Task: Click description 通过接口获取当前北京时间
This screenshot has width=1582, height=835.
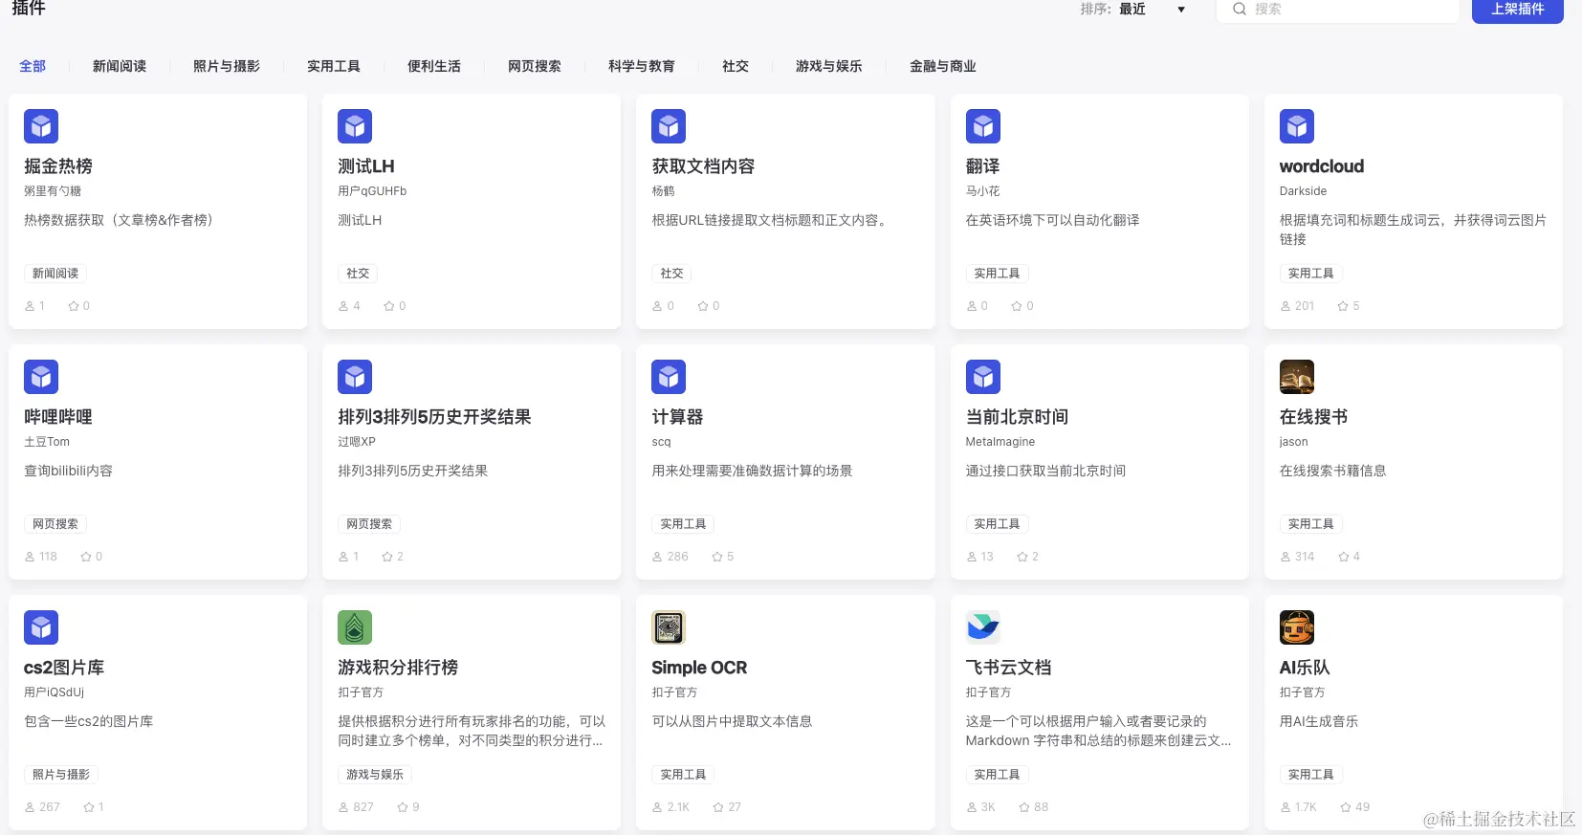Action: pos(1045,471)
